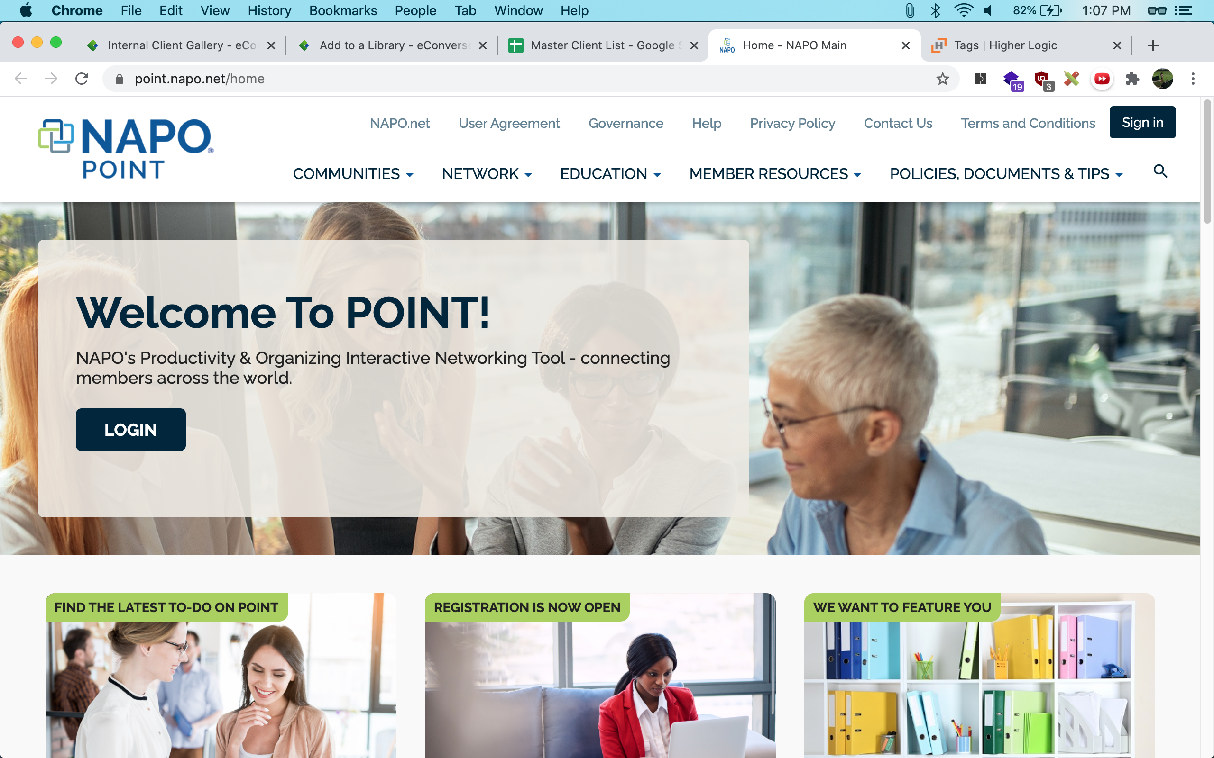Expand the MEMBER RESOURCES dropdown

point(775,174)
